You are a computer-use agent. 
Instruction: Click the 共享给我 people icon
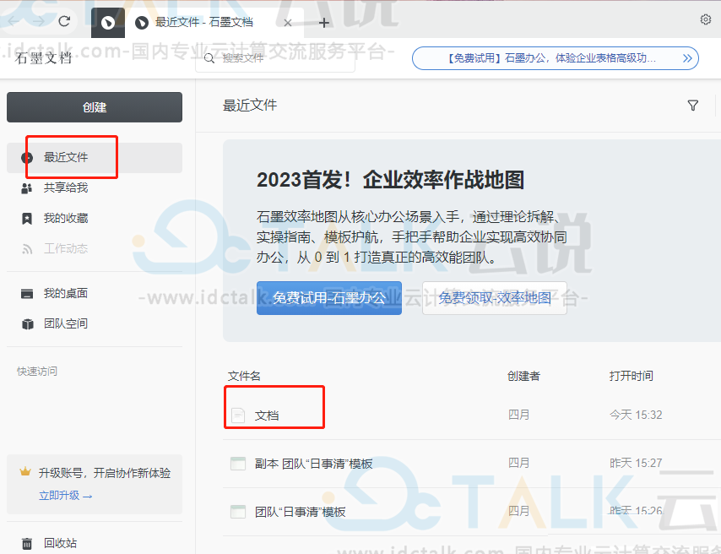(27, 188)
